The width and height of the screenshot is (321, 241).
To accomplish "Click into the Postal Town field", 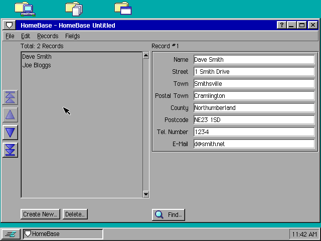I will click(x=254, y=96).
